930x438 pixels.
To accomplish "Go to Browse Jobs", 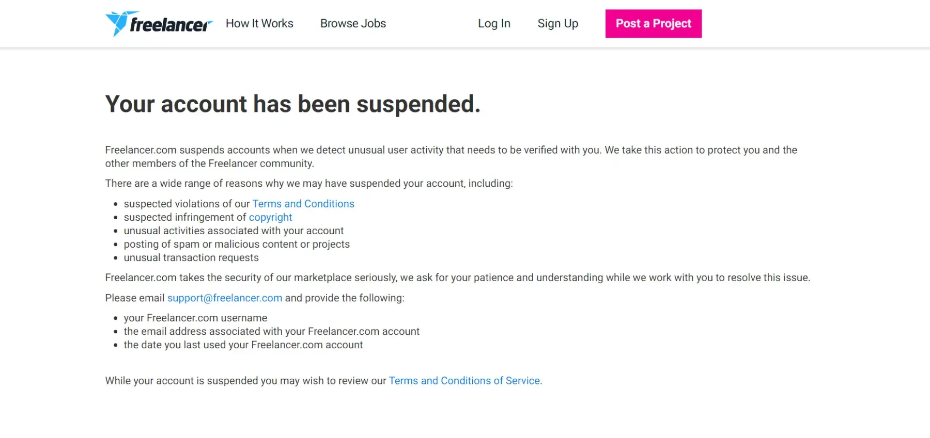I will tap(353, 24).
